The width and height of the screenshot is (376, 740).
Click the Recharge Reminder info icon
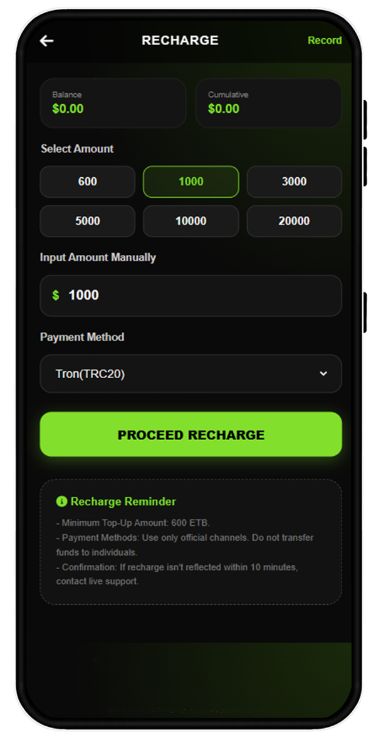61,501
